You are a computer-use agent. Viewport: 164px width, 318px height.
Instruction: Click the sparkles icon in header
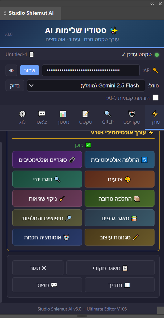(114, 31)
